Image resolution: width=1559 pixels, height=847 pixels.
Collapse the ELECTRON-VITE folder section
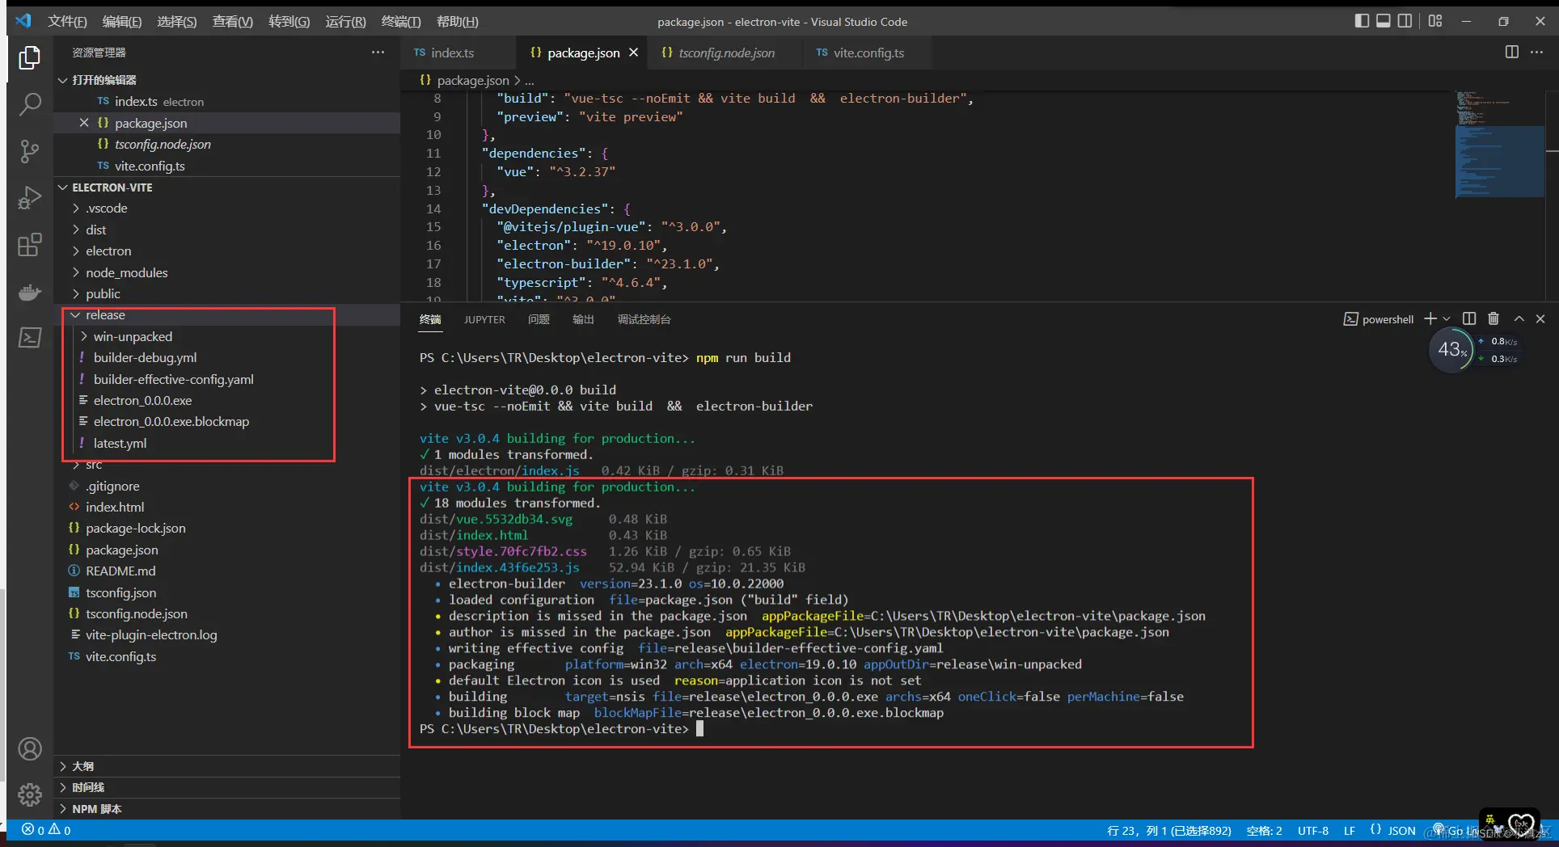63,188
